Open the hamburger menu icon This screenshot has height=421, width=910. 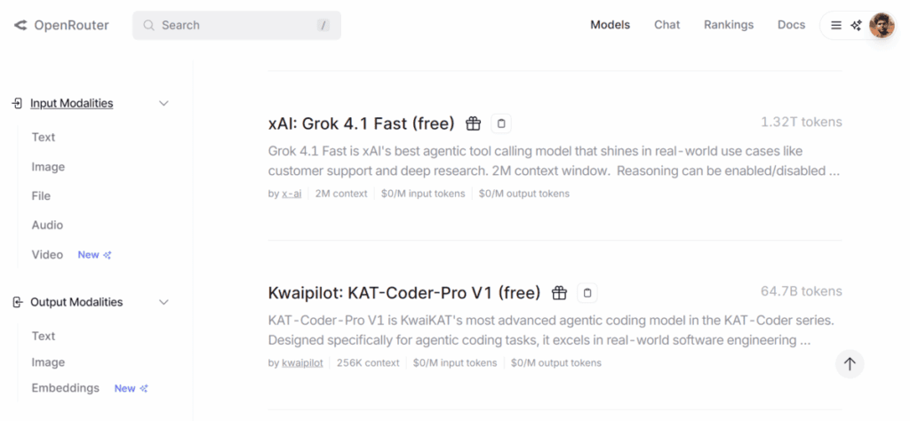coord(836,25)
